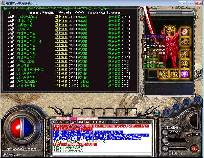The height and width of the screenshot is (158, 204).
Task: Click the 荣誉 honor value field
Action: (197, 134)
